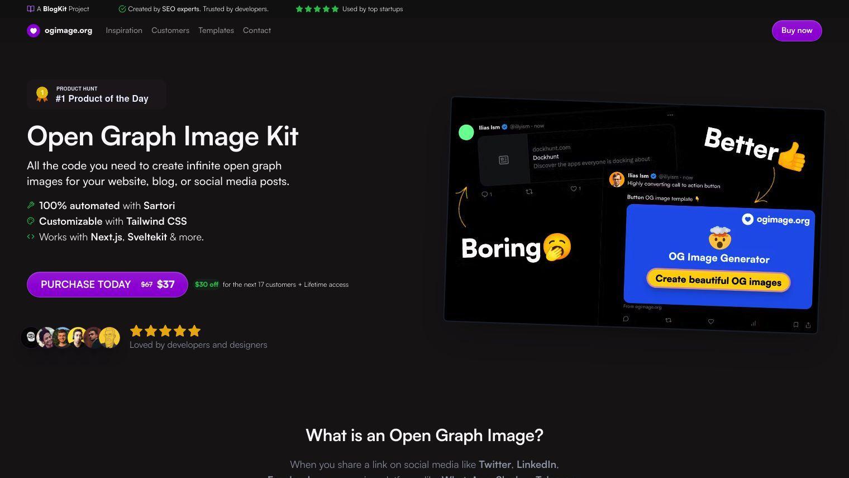Click the Buy now button

coord(796,31)
